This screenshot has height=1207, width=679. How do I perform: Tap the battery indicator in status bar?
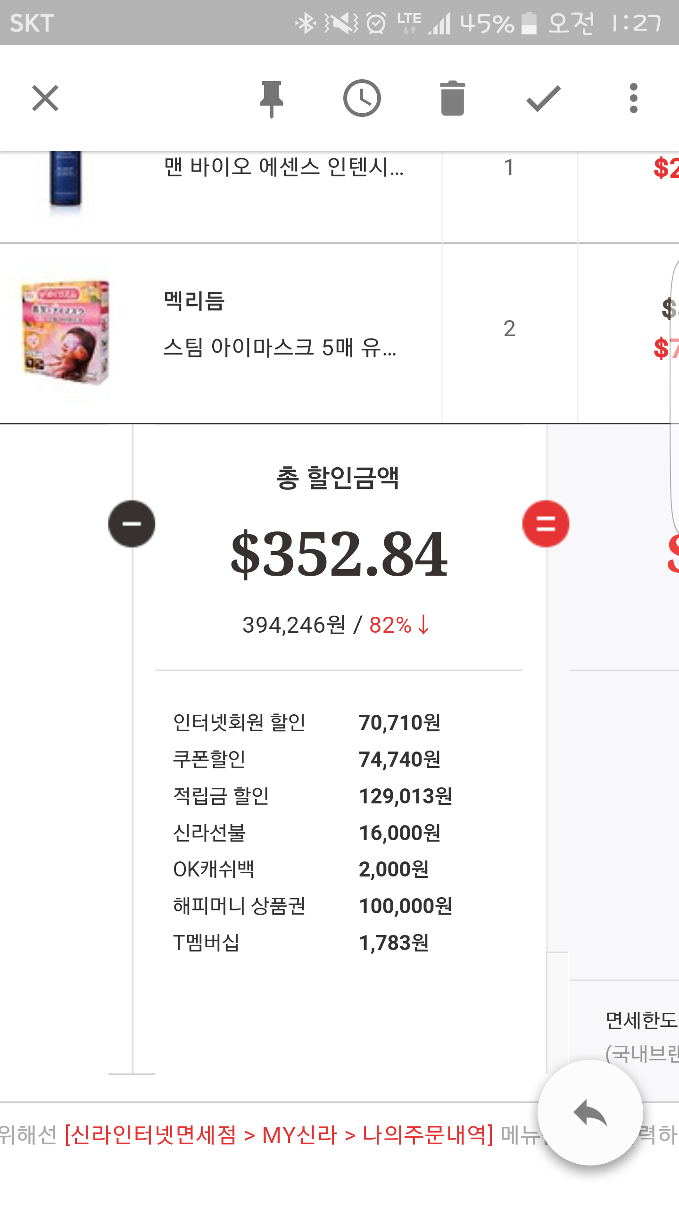tap(529, 23)
